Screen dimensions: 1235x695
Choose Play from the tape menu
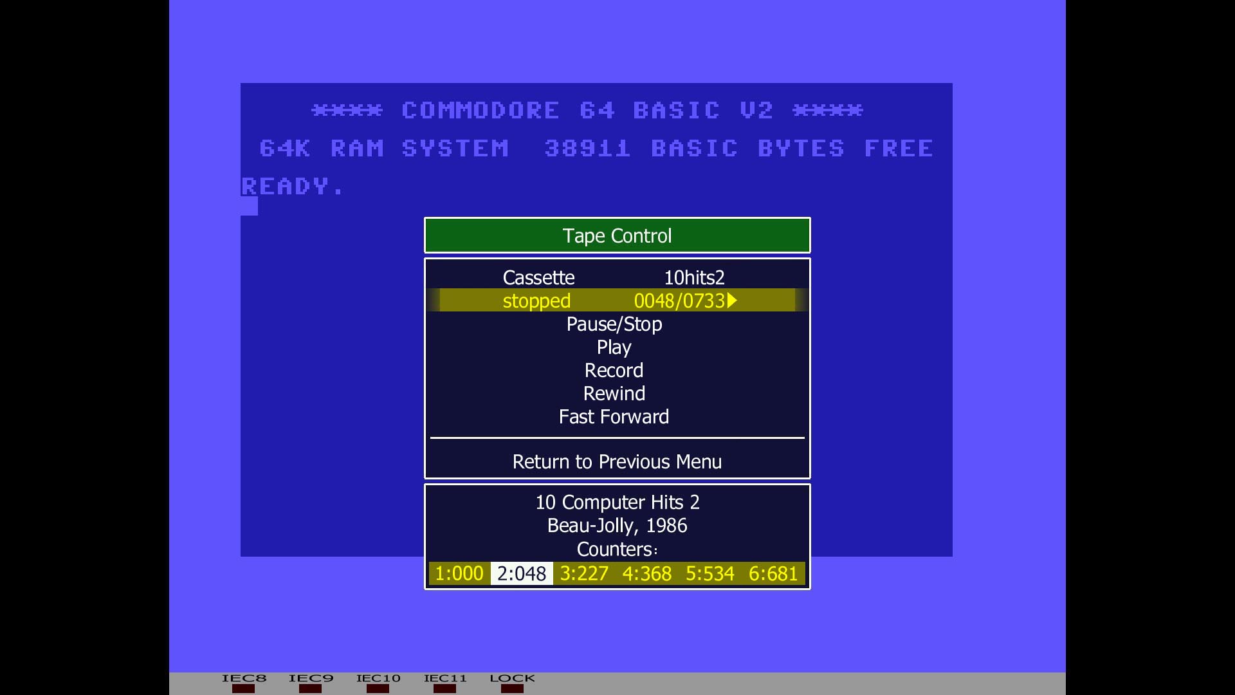[614, 347]
